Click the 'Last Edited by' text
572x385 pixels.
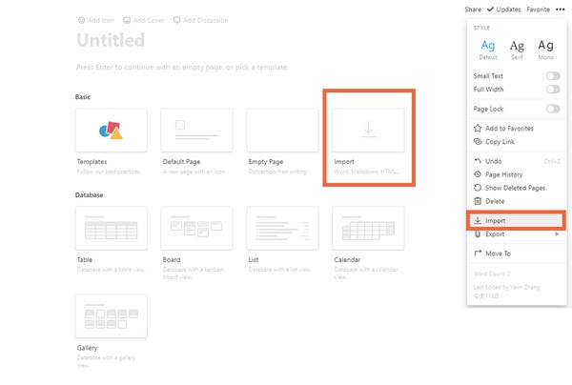pos(506,287)
